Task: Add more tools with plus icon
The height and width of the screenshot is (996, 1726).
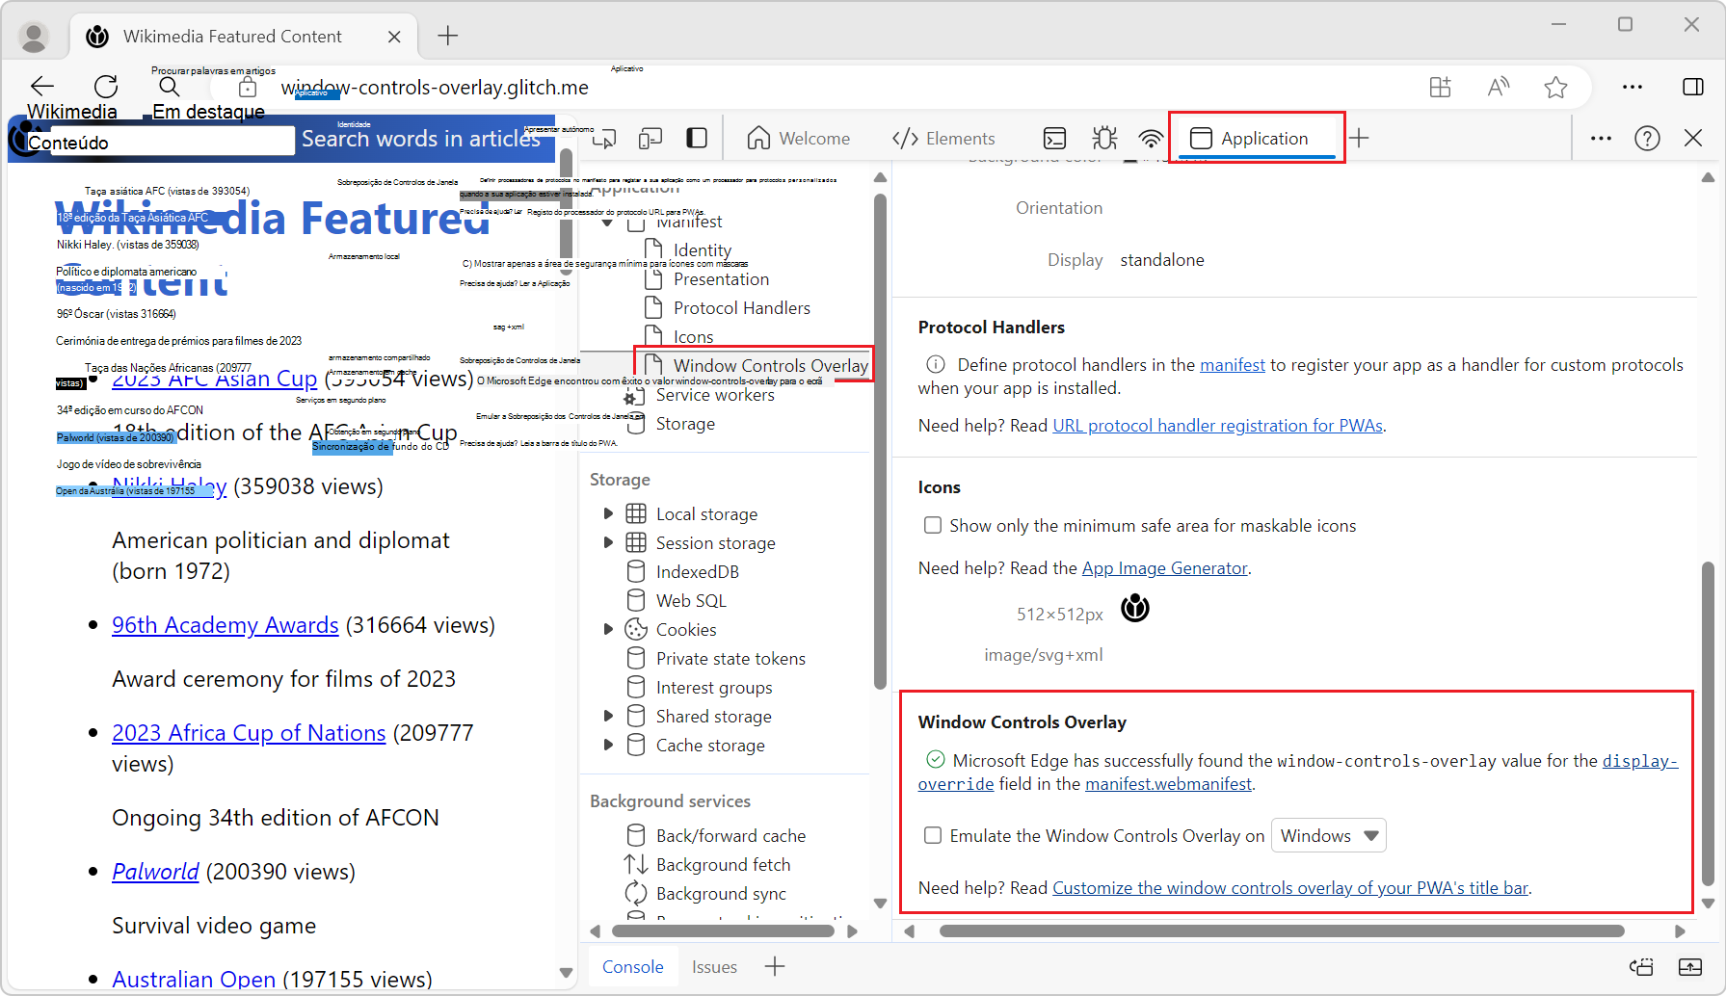Action: click(x=1359, y=138)
